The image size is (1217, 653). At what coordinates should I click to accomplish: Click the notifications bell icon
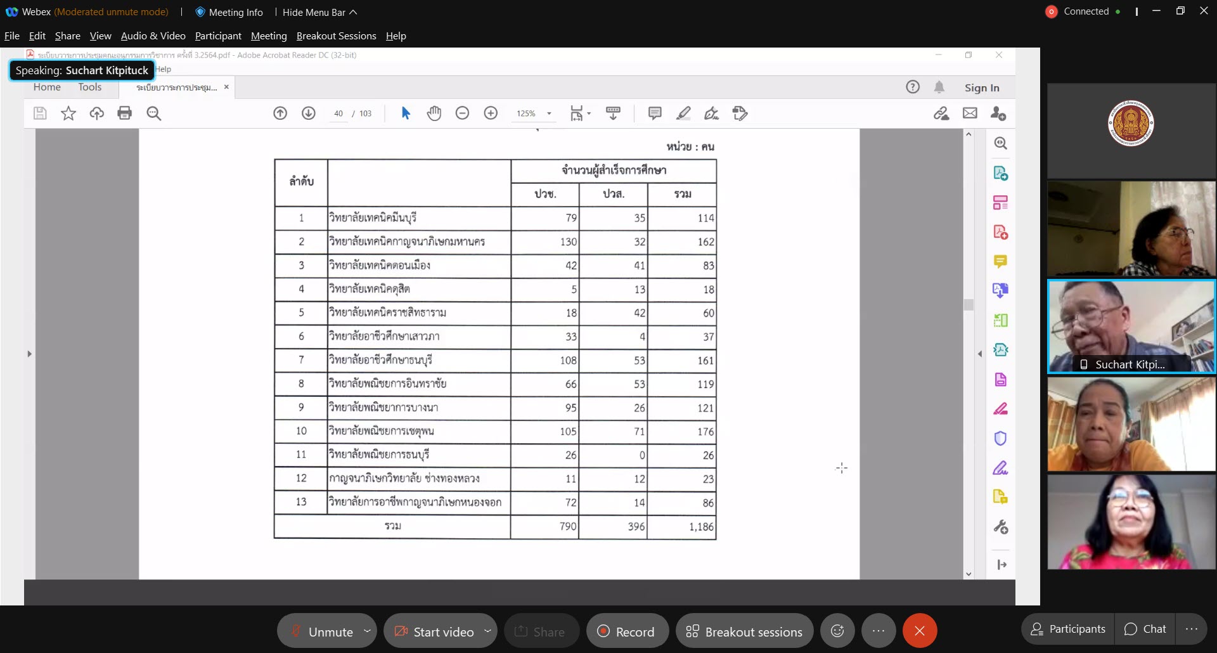pos(939,87)
